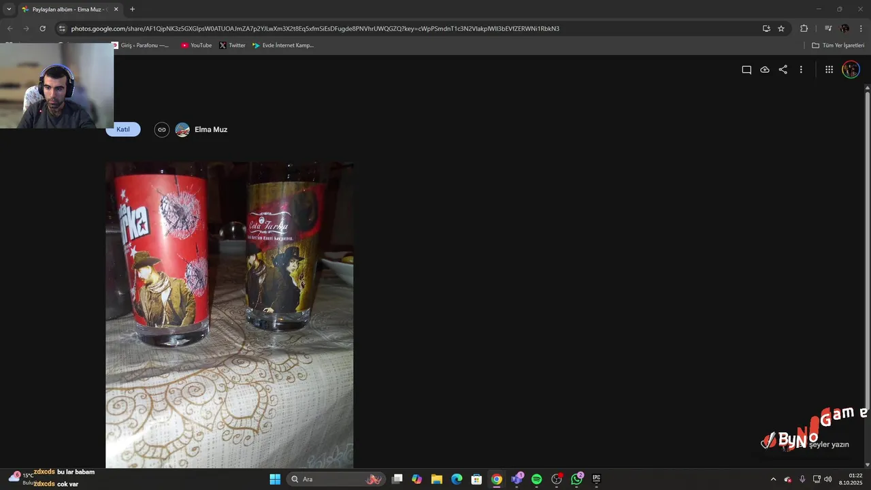Screen dimensions: 871x490
Task: Click the install app icon in address bar
Action: coord(766,29)
